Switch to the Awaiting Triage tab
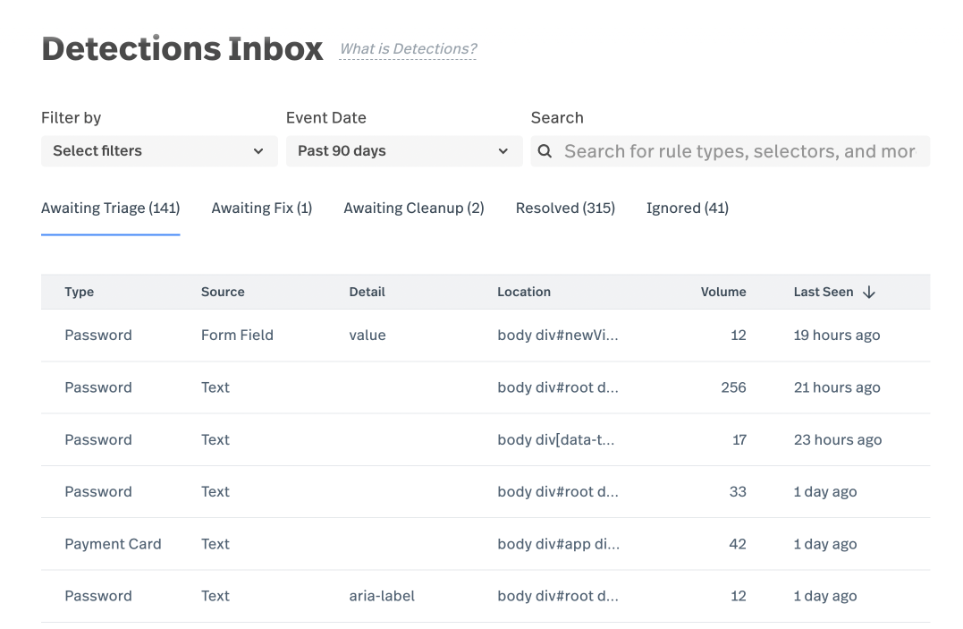Image resolution: width=963 pixels, height=629 pixels. (111, 208)
